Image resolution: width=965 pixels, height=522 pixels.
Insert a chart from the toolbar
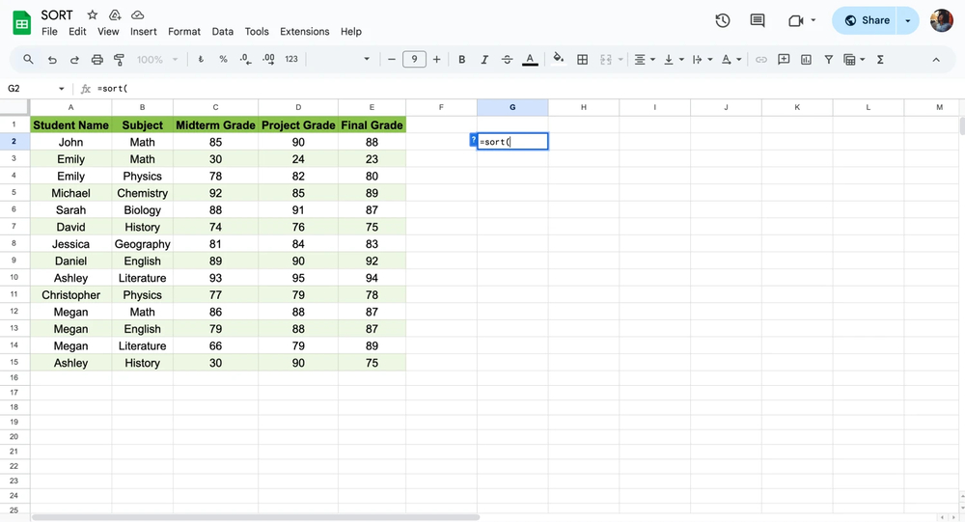tap(806, 60)
